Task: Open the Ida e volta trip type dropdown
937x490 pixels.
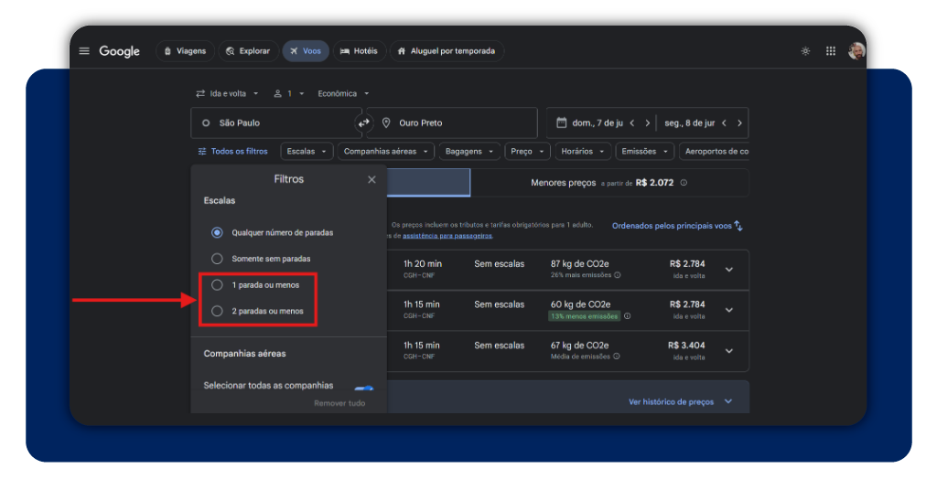Action: pos(227,93)
